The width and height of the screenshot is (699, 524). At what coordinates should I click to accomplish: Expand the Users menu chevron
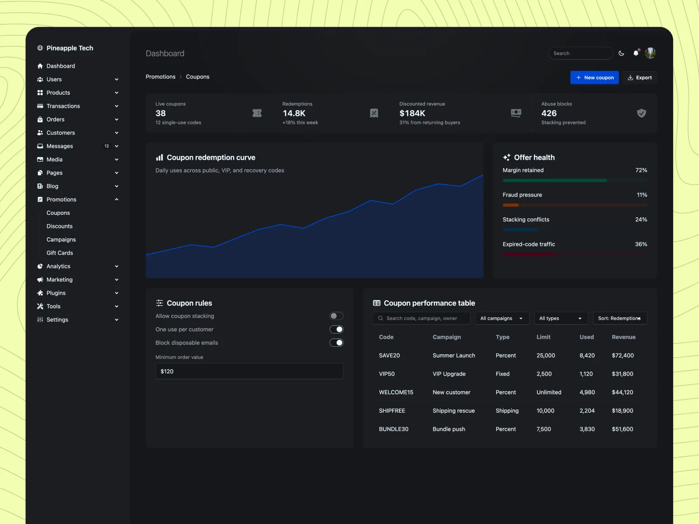pos(117,79)
